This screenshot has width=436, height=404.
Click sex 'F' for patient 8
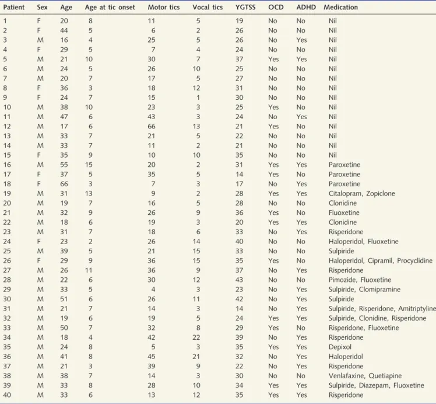coord(39,88)
